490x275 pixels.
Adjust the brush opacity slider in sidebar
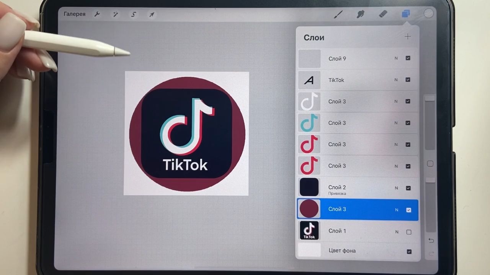[430, 180]
